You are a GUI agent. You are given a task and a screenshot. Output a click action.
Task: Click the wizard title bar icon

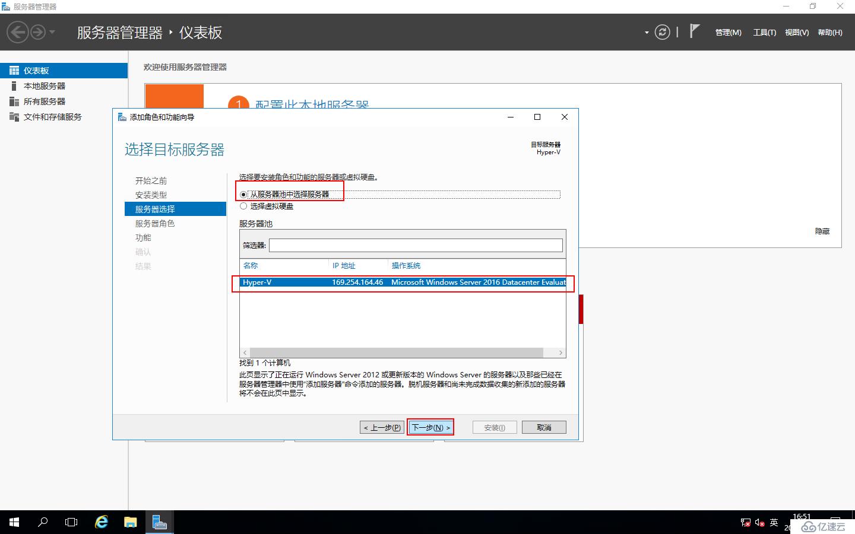pos(122,117)
